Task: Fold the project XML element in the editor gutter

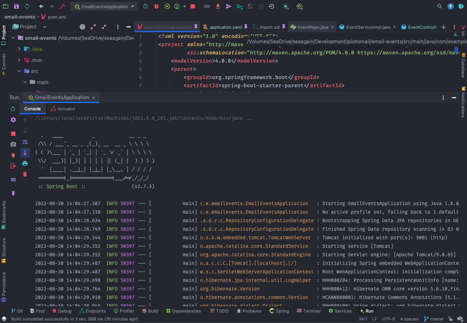Action: coord(155,45)
